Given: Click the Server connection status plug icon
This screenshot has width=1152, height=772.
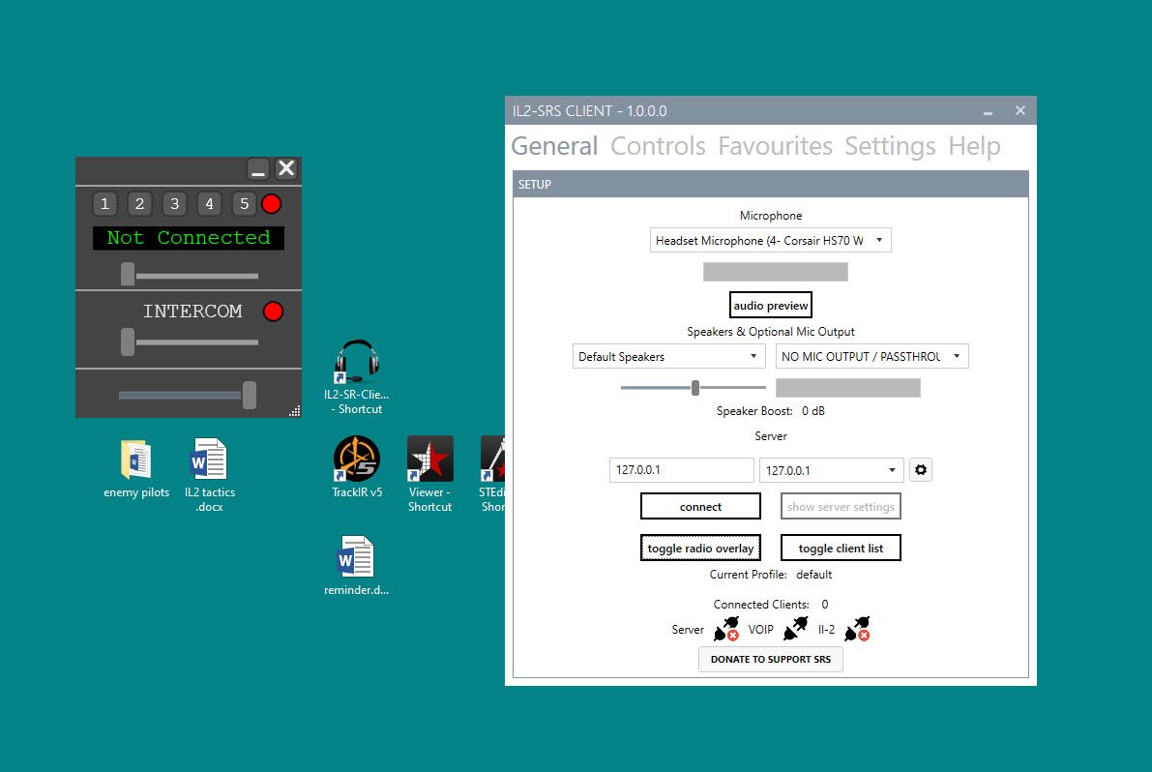Looking at the screenshot, I should pyautogui.click(x=726, y=630).
